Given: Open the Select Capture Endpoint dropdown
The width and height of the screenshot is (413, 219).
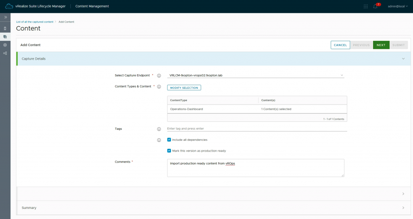Looking at the screenshot, I should click(256, 75).
